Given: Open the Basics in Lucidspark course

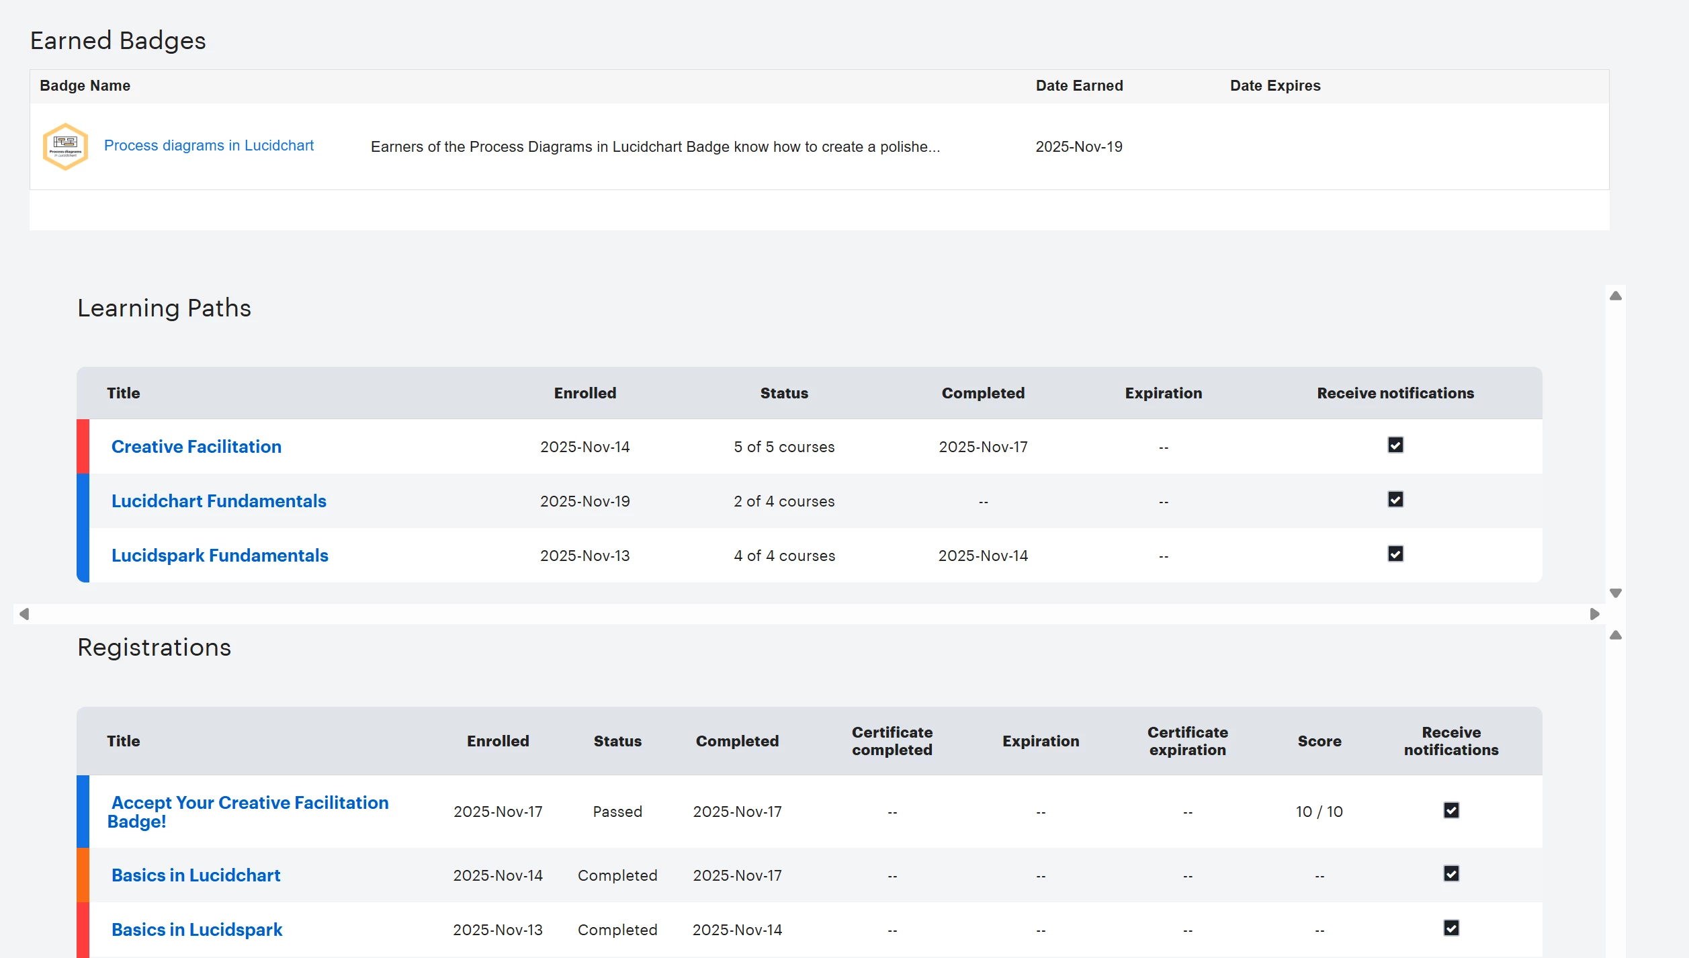Looking at the screenshot, I should coord(196,930).
